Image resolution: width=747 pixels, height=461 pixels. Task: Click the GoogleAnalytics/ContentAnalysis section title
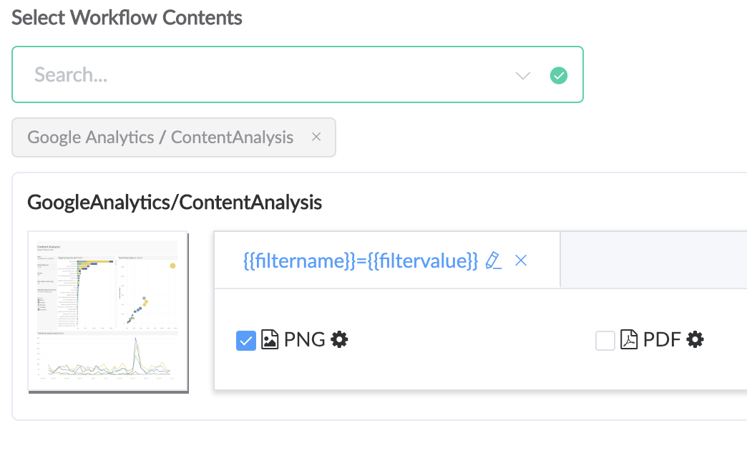[x=175, y=202]
